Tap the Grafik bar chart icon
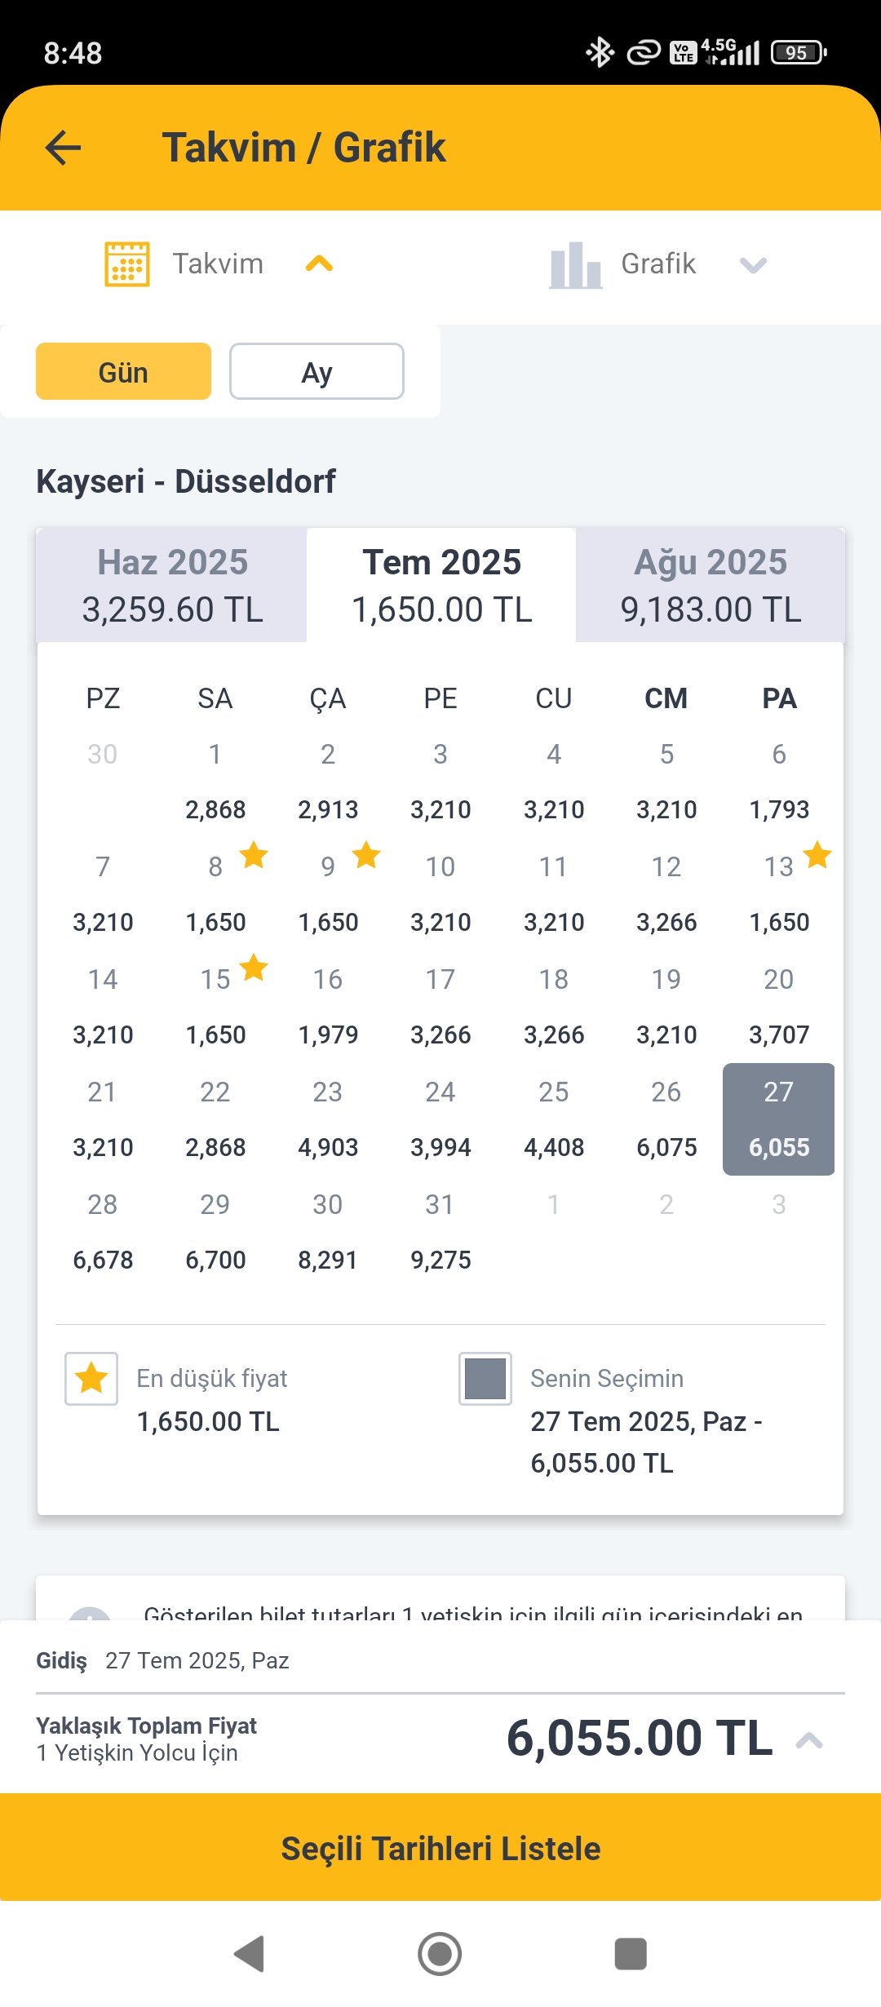 (575, 265)
